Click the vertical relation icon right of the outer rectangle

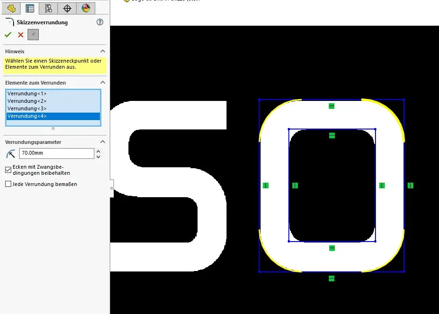click(411, 186)
